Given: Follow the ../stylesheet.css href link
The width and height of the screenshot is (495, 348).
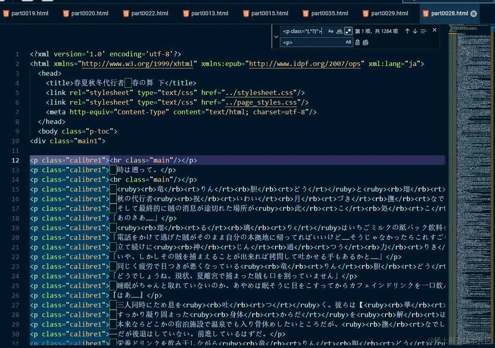Looking at the screenshot, I should tap(259, 93).
